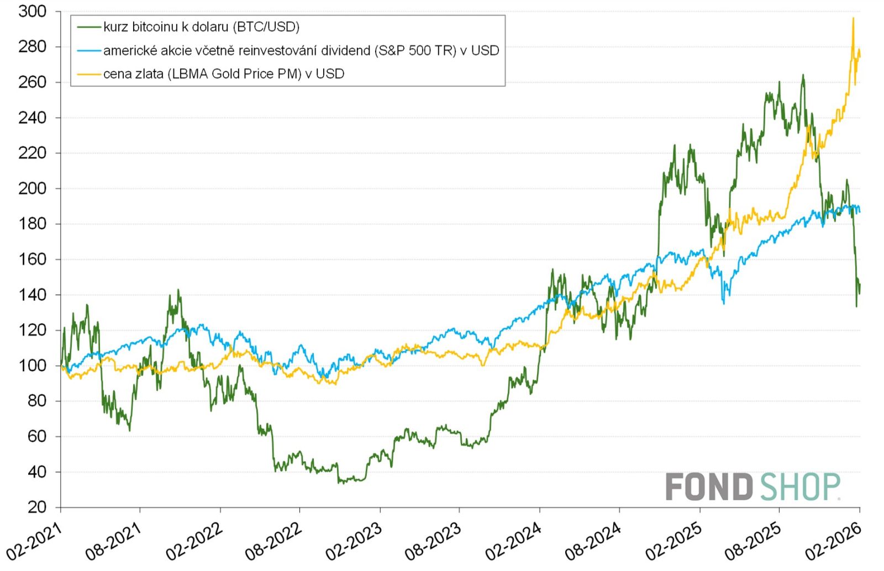Screen dimensions: 884x571
Task: Click the green bitcoin legend line swatch
Action: (88, 27)
